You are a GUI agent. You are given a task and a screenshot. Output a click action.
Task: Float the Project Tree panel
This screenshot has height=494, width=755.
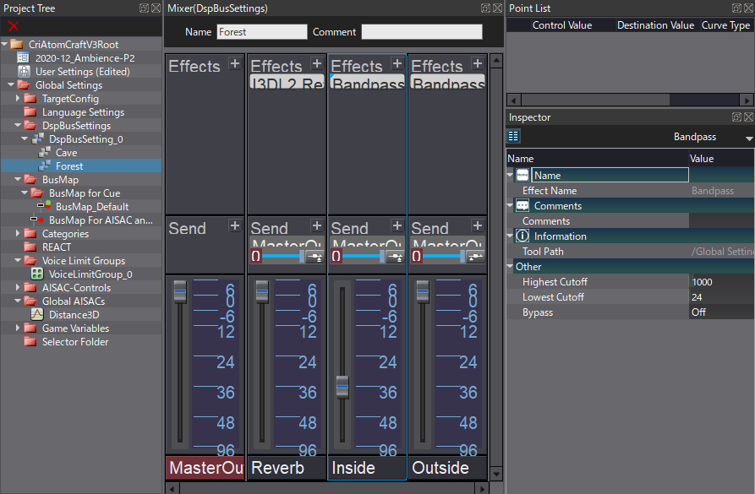[x=144, y=8]
